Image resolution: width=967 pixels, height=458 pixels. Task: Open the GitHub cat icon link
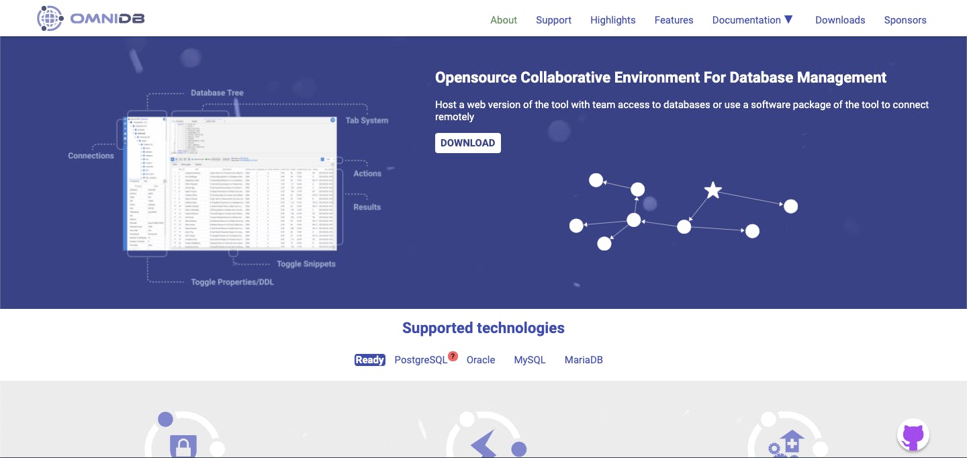click(913, 435)
